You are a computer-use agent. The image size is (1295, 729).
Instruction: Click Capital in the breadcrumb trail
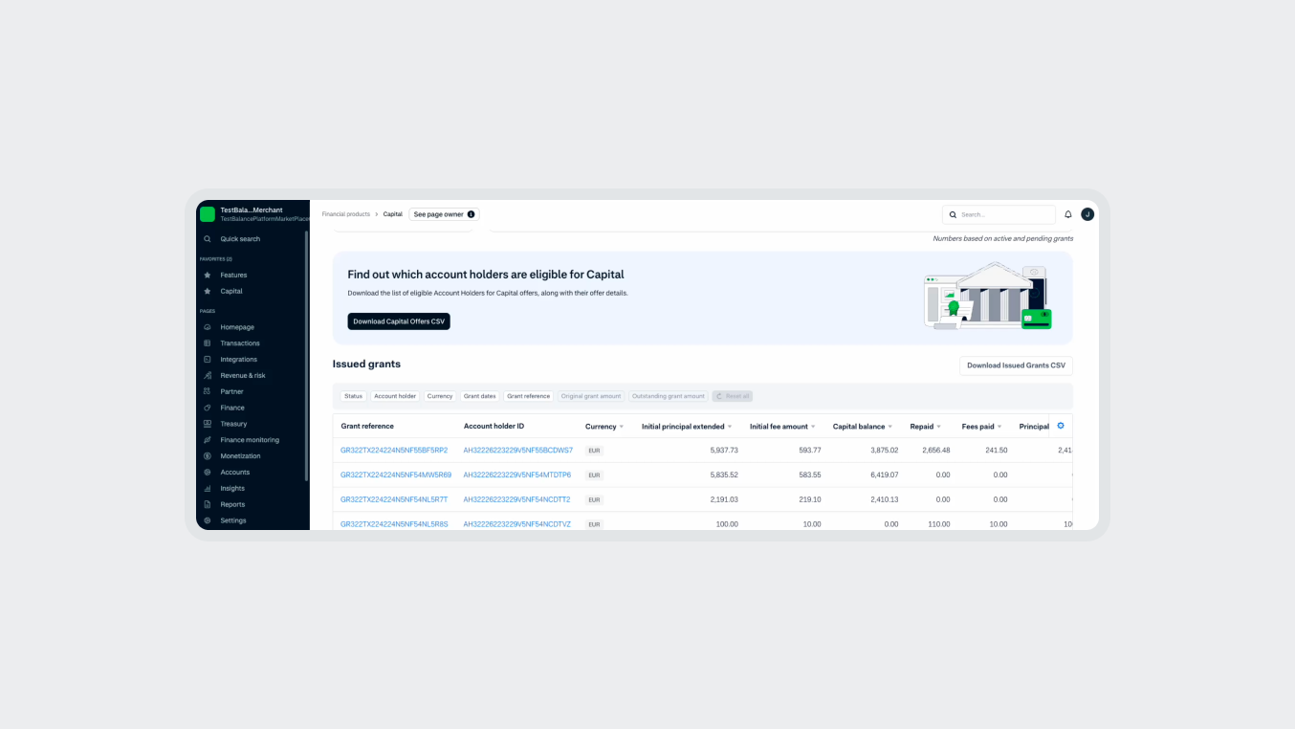[392, 213]
